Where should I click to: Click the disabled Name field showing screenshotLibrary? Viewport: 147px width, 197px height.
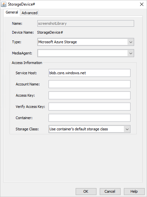click(x=86, y=23)
